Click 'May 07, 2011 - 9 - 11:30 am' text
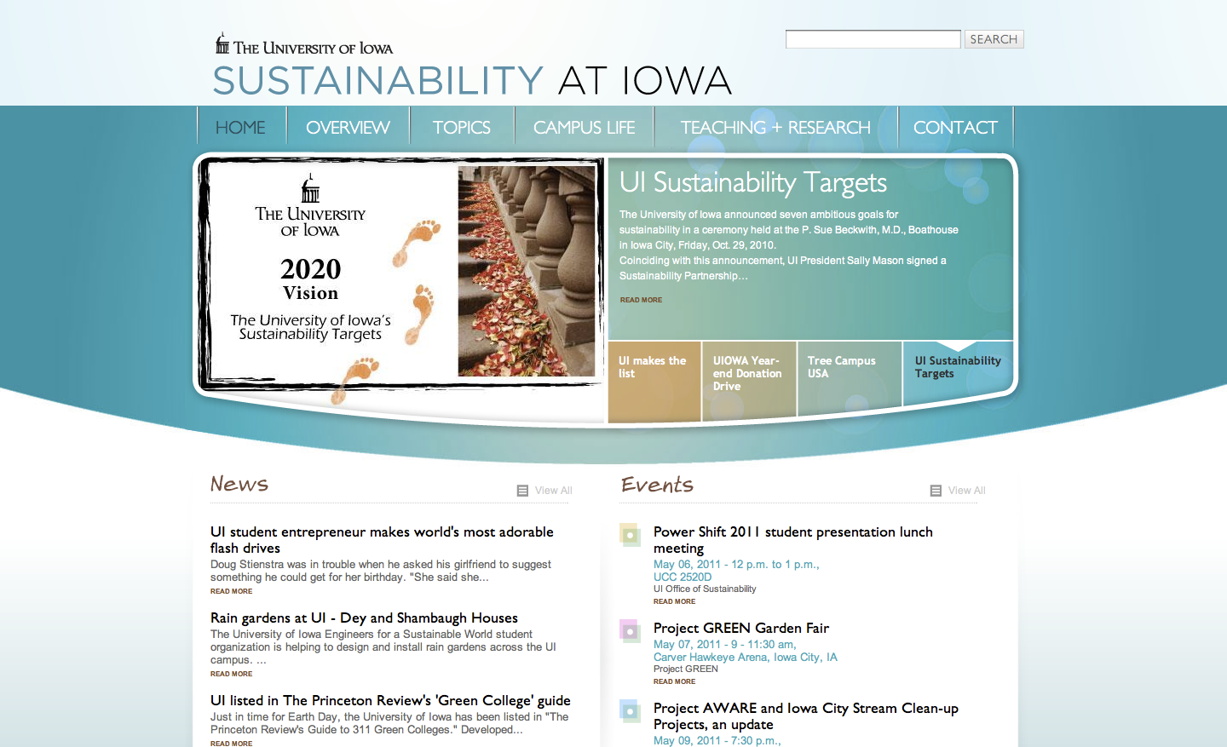The image size is (1227, 747). pos(724,644)
